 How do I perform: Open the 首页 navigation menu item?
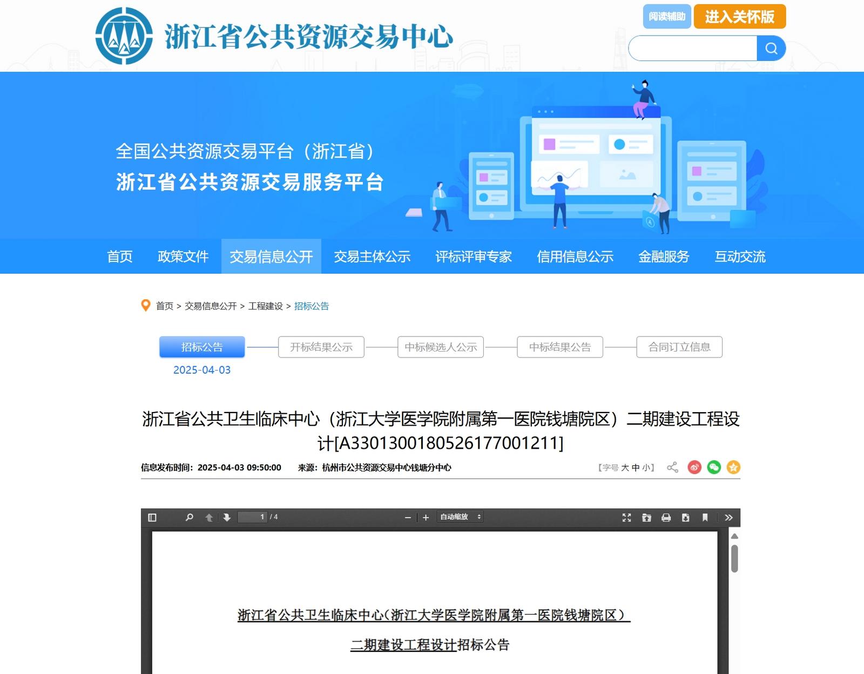[x=120, y=257]
